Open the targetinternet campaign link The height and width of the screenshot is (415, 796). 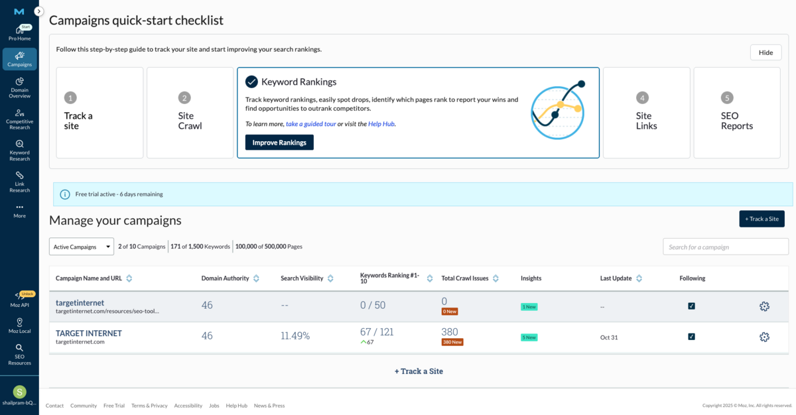(80, 303)
